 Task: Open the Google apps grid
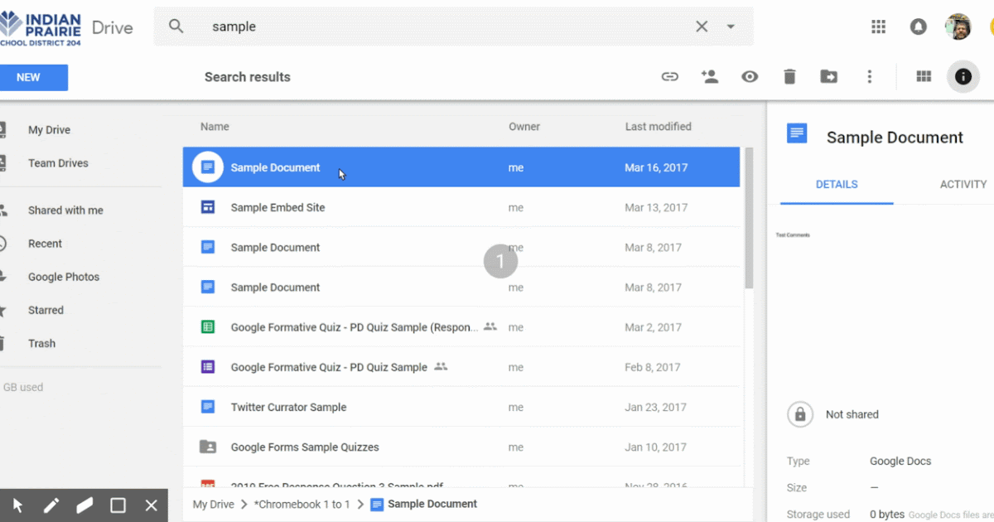[879, 27]
